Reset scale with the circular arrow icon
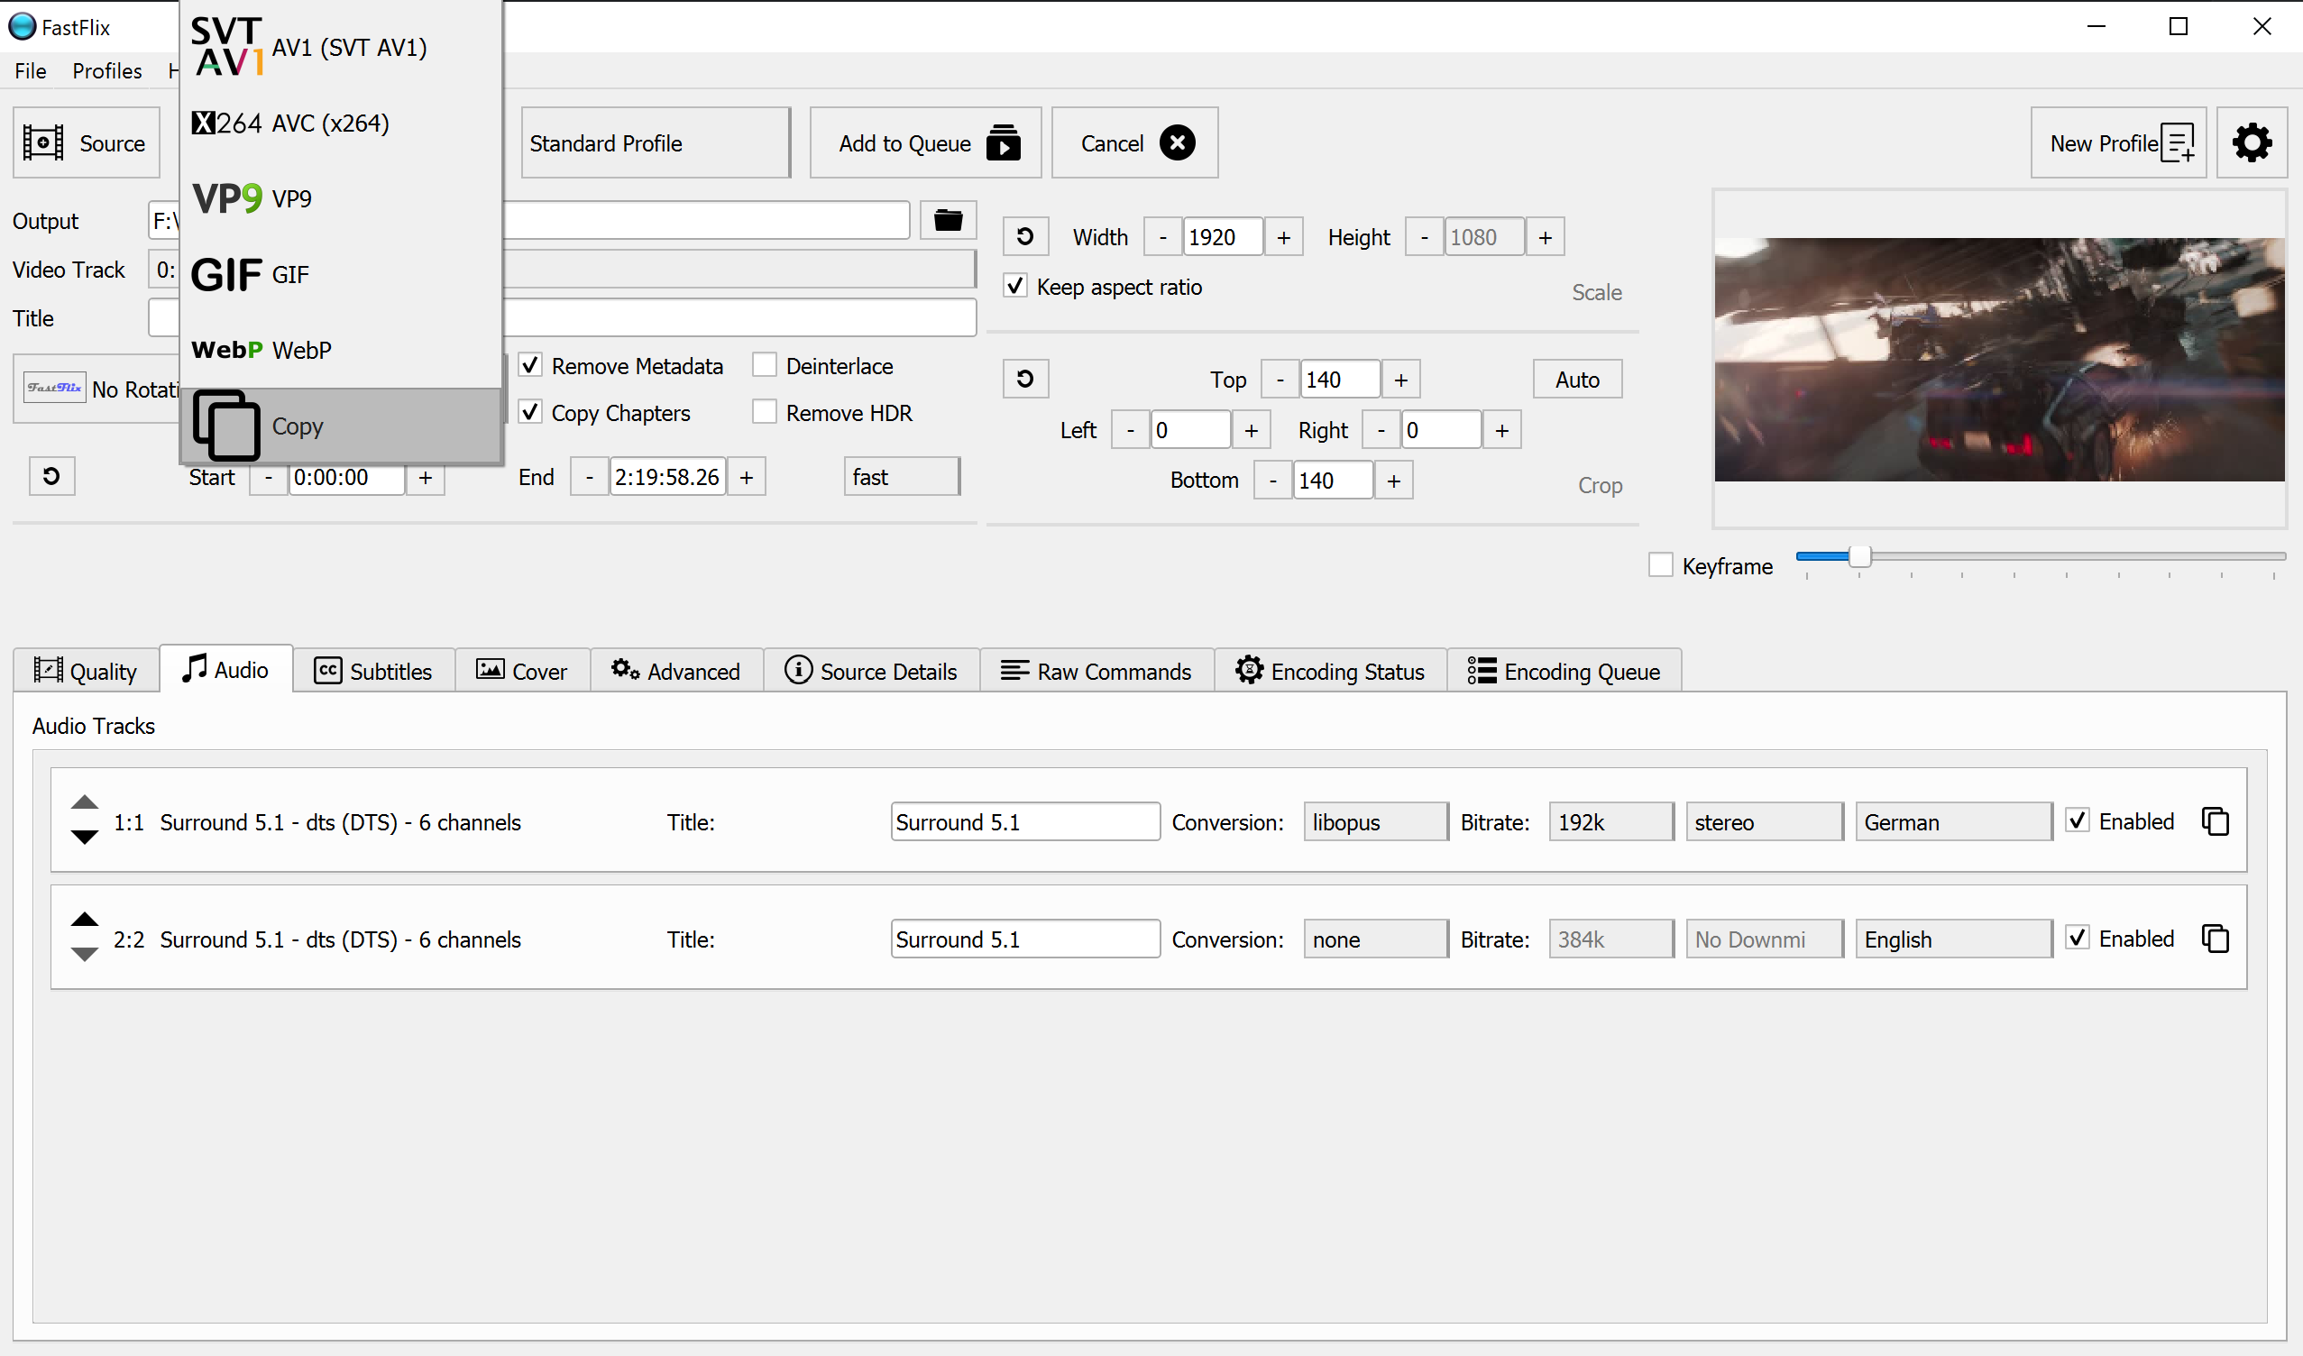The height and width of the screenshot is (1356, 2303). [x=1024, y=236]
